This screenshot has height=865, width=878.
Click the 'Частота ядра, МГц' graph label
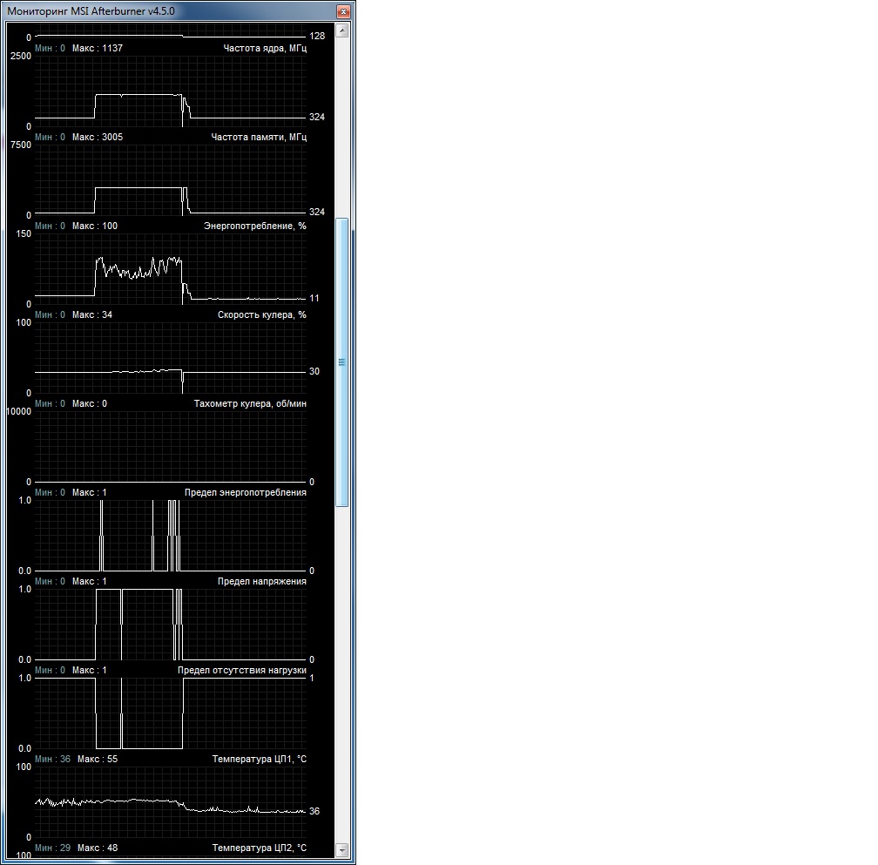[264, 48]
